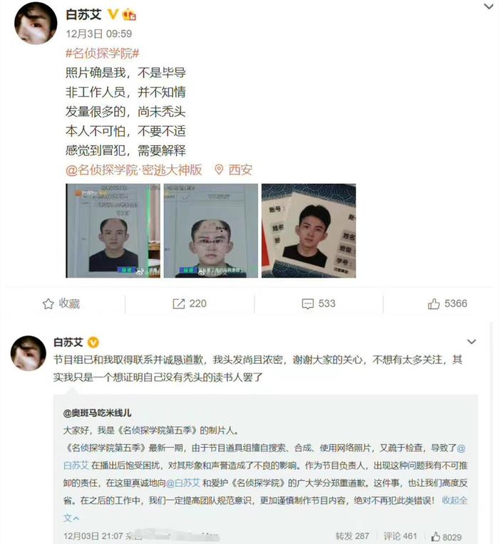The width and height of the screenshot is (499, 544).
Task: Click 评论 461 on the quoted post
Action: pos(400,536)
